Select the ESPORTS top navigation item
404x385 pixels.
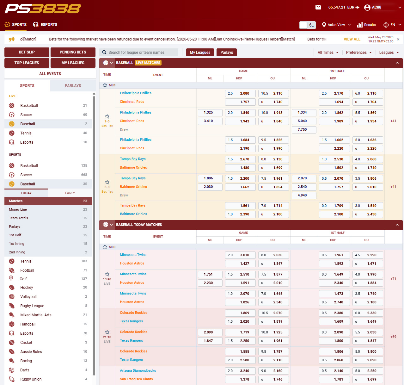45,24
